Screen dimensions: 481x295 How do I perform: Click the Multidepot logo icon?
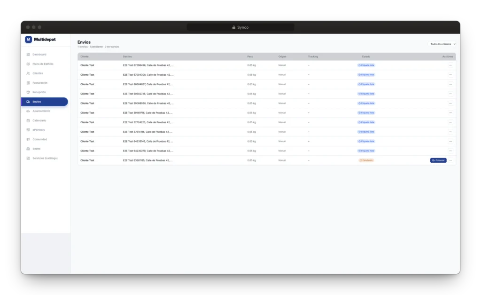(x=29, y=40)
